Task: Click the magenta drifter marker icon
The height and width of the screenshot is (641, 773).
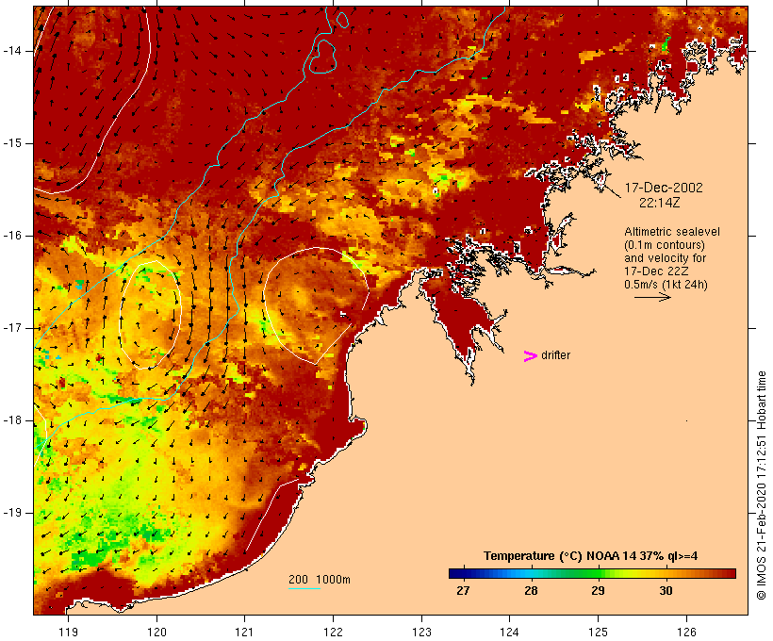Action: coord(531,356)
